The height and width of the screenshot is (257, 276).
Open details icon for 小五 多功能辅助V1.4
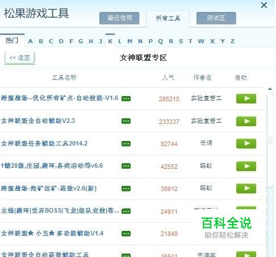[126, 234]
